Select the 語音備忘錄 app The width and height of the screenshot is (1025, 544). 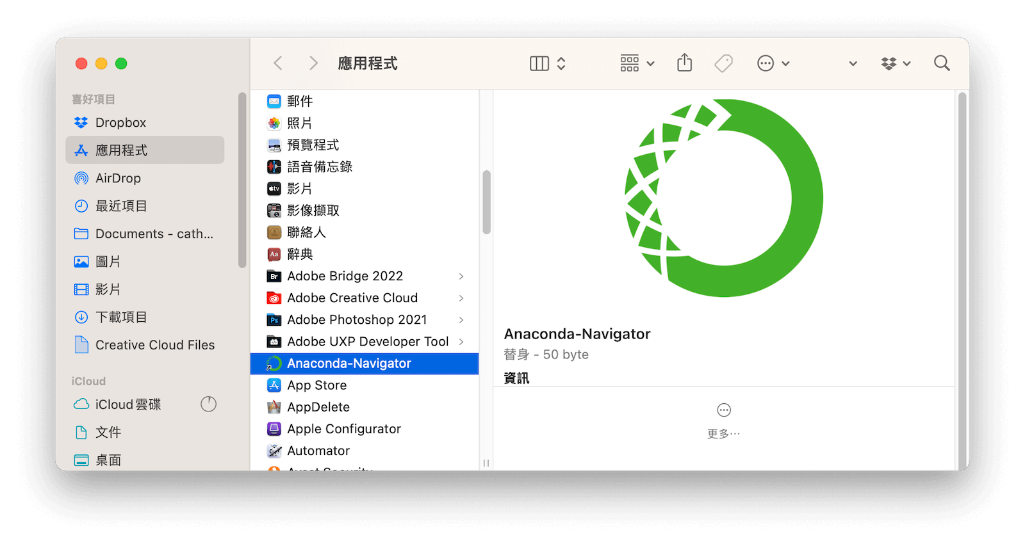click(365, 166)
